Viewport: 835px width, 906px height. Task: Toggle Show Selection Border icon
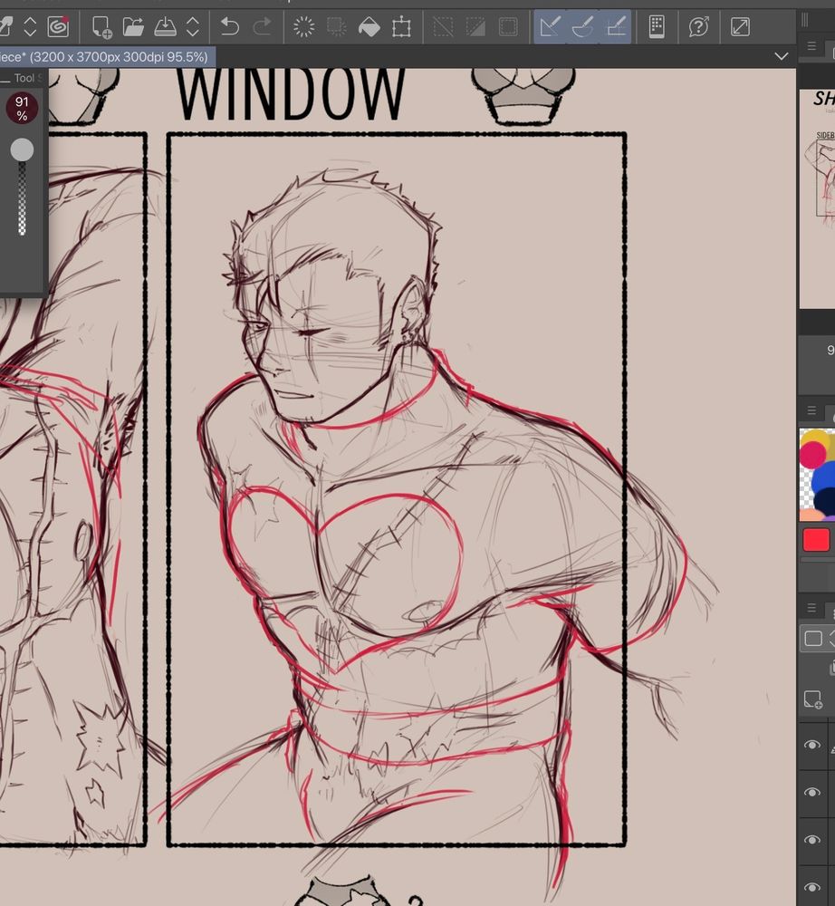(x=508, y=26)
